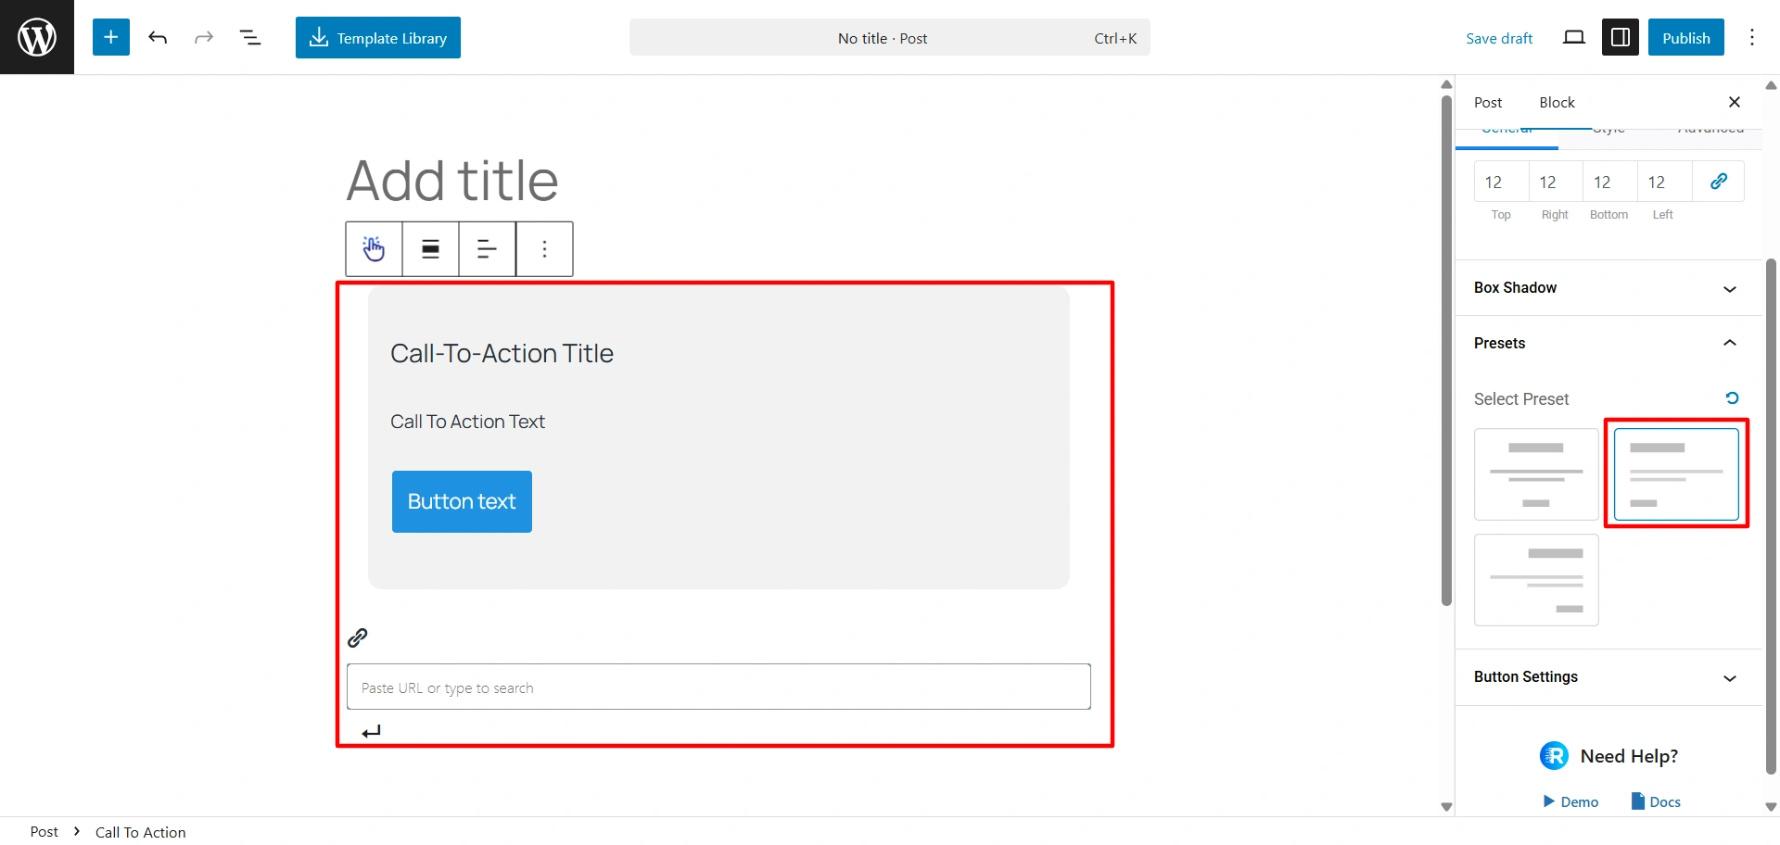This screenshot has height=845, width=1780.
Task: Click the editor canvas scrollbar
Action: pyautogui.click(x=1446, y=350)
